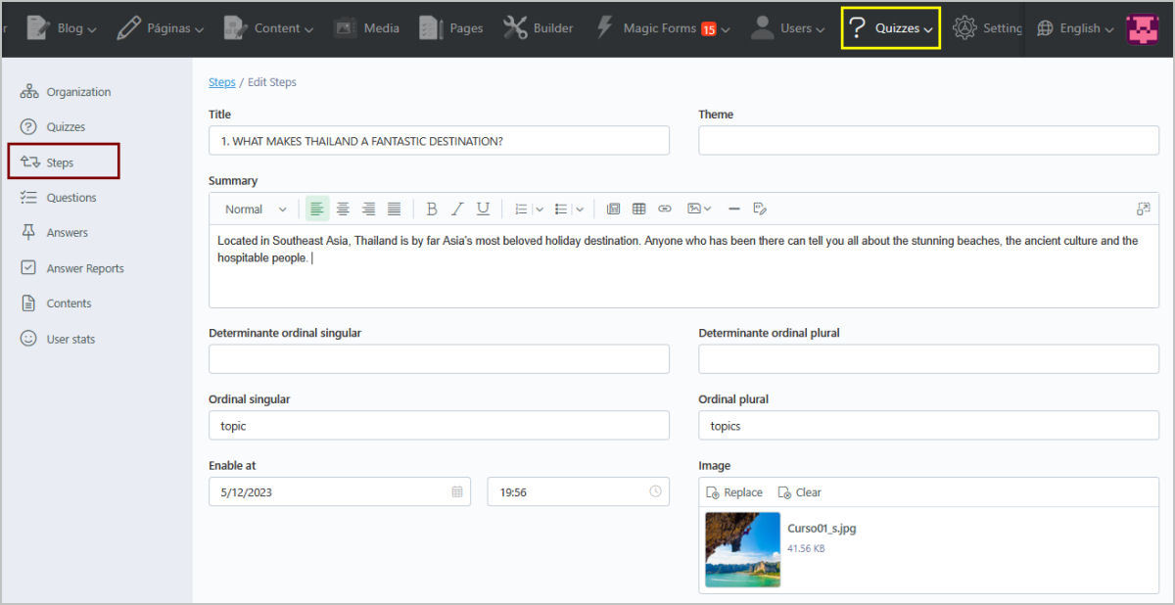
Task: Expand bulleted list style options
Action: click(x=580, y=209)
